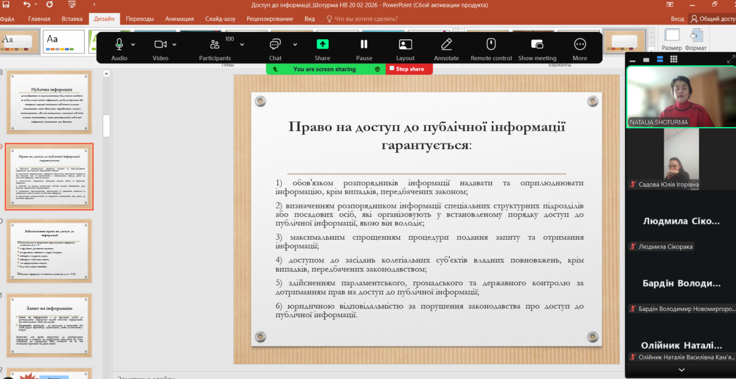The image size is (736, 379).
Task: Open the Zoom Chat icon
Action: coord(275,44)
